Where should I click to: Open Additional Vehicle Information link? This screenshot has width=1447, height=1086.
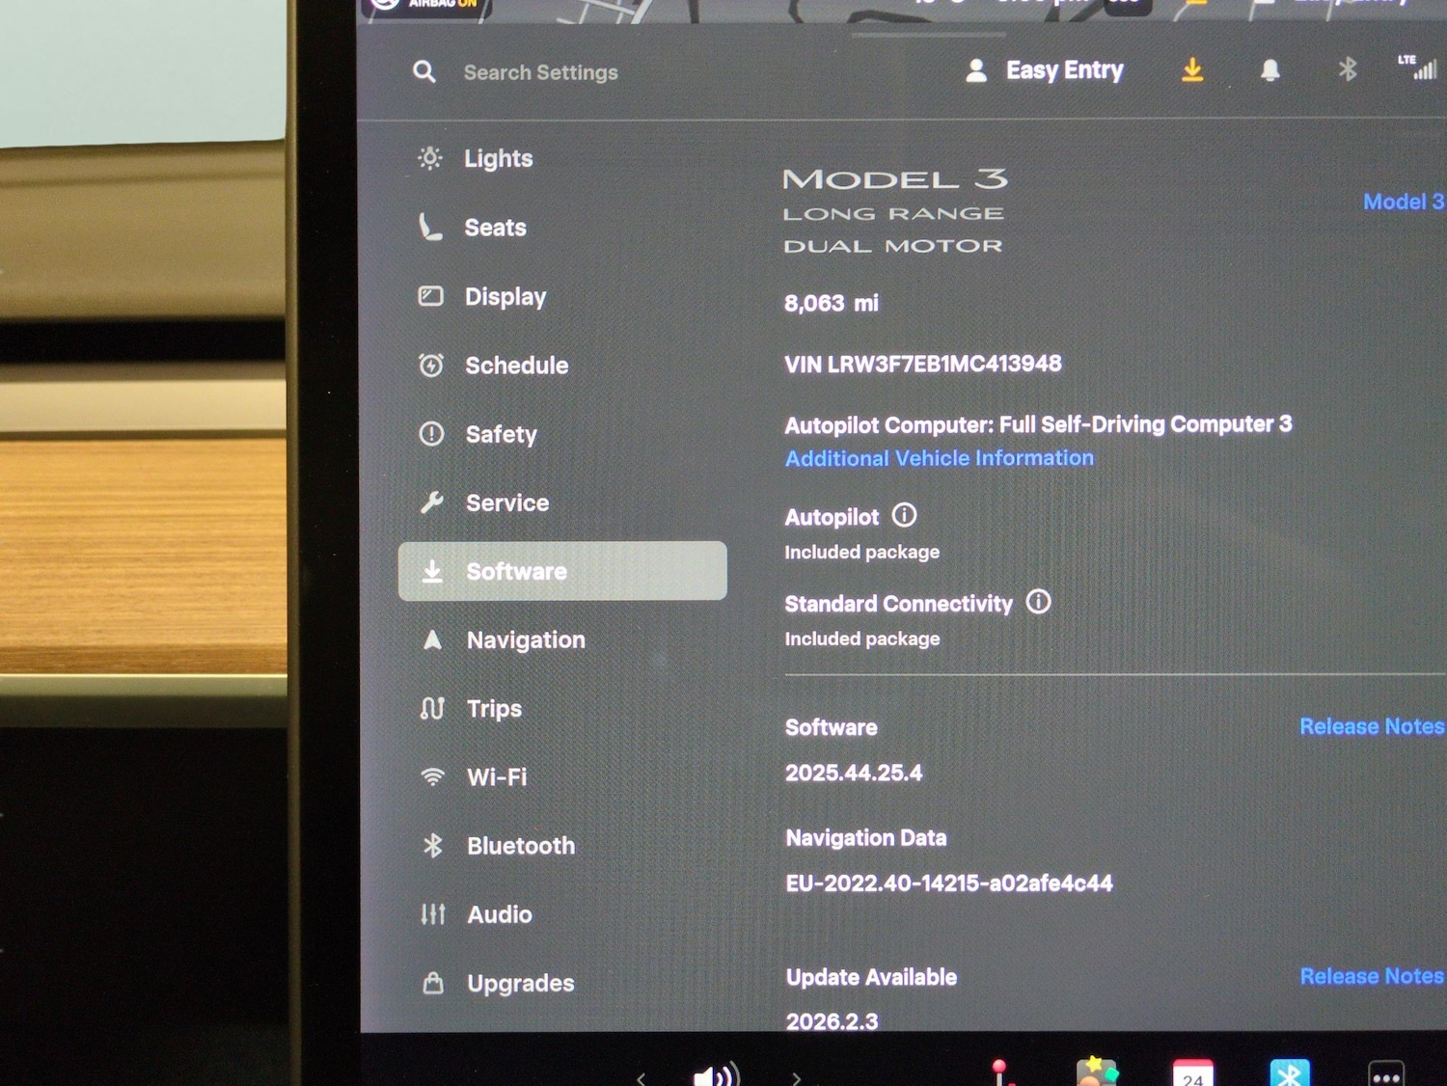[939, 458]
